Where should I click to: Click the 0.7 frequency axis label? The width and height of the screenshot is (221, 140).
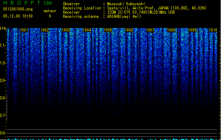(x=3, y=115)
